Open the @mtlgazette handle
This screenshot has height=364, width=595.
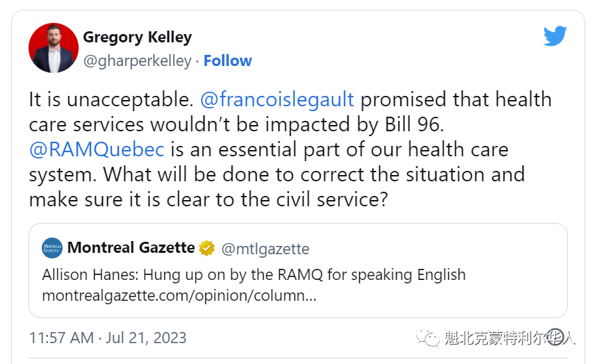[x=265, y=249]
